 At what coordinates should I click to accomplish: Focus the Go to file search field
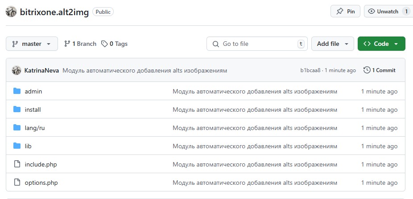257,44
